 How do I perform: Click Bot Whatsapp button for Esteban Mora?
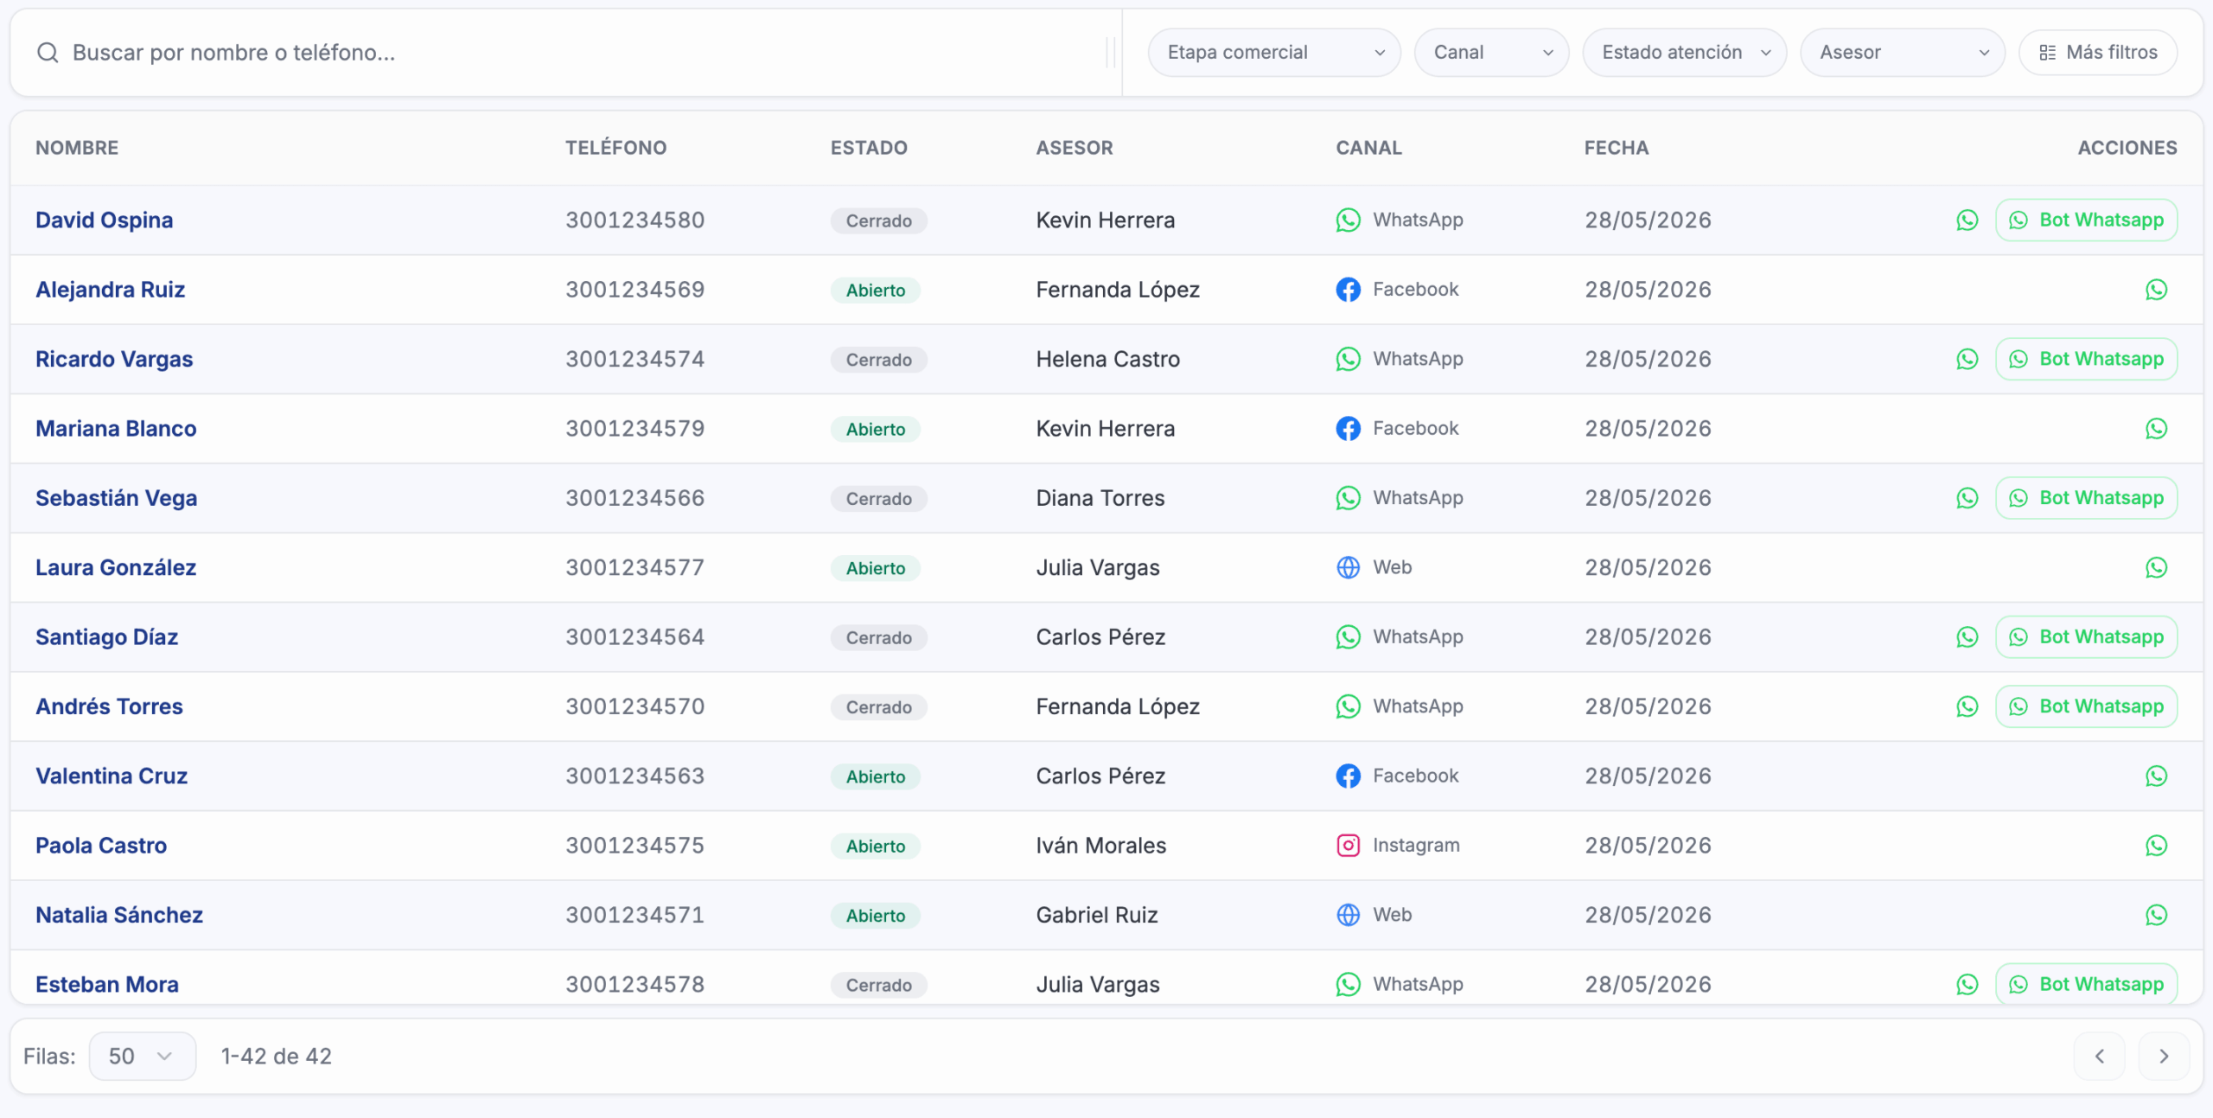click(2086, 984)
